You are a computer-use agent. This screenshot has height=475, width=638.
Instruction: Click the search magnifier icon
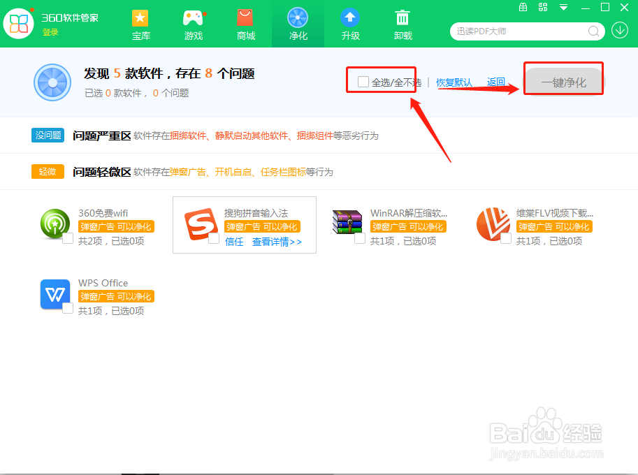point(594,31)
